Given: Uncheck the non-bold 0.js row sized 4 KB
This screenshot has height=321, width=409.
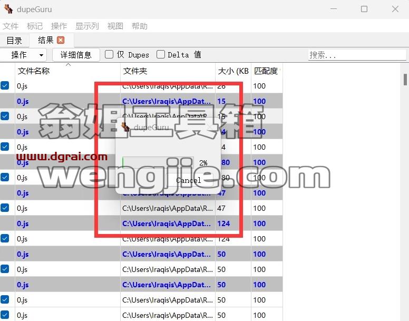Looking at the screenshot, I should pos(5,147).
